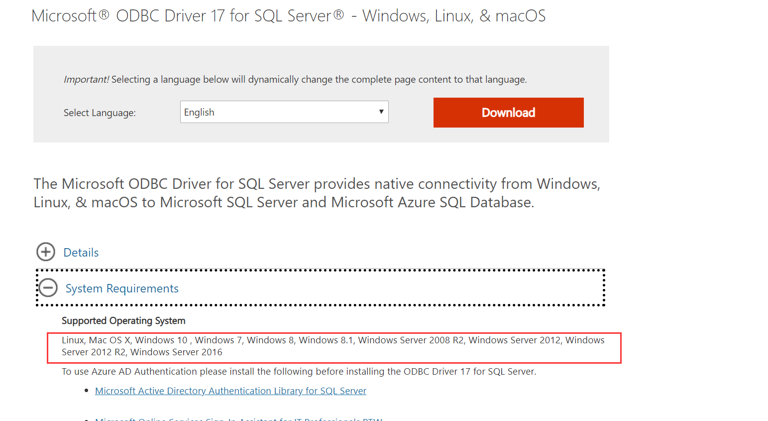Click the minus icon beside System Requirements
This screenshot has height=421, width=768.
(48, 288)
